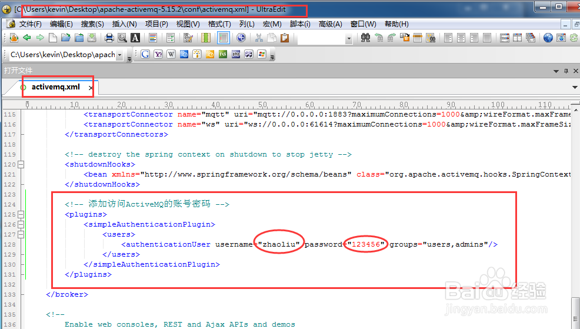Tile windows vertically icon
580x329 pixels.
point(518,38)
